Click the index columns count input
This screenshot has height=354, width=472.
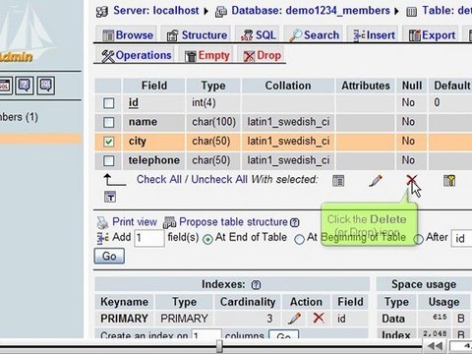point(206,333)
